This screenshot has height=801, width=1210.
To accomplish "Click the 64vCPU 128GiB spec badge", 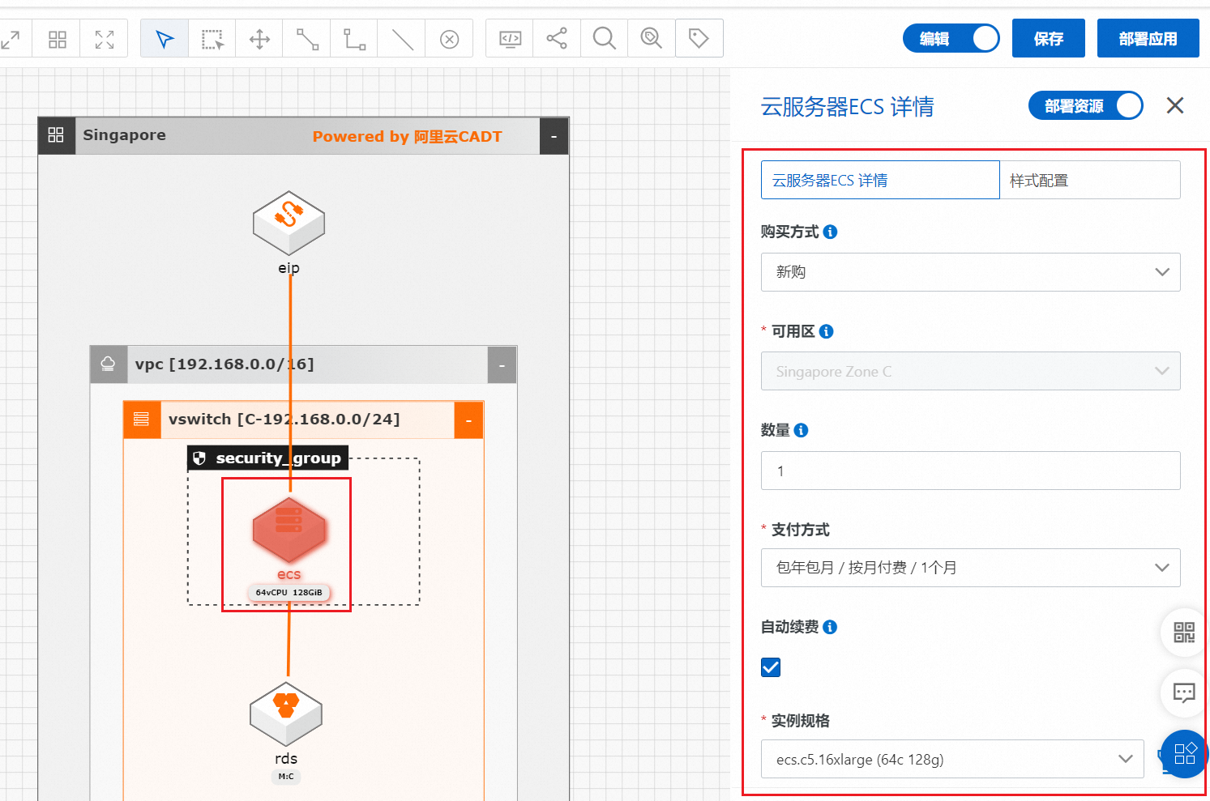I will point(289,592).
